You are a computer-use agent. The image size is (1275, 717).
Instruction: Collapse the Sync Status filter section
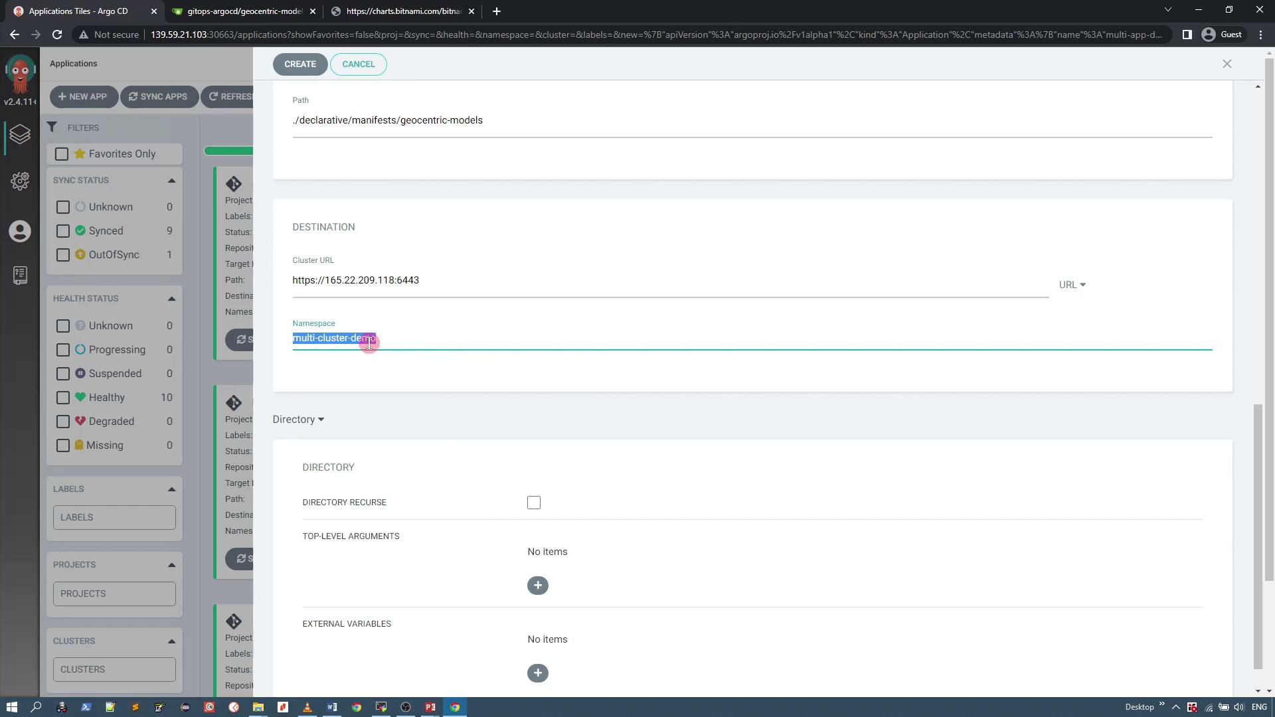(171, 181)
